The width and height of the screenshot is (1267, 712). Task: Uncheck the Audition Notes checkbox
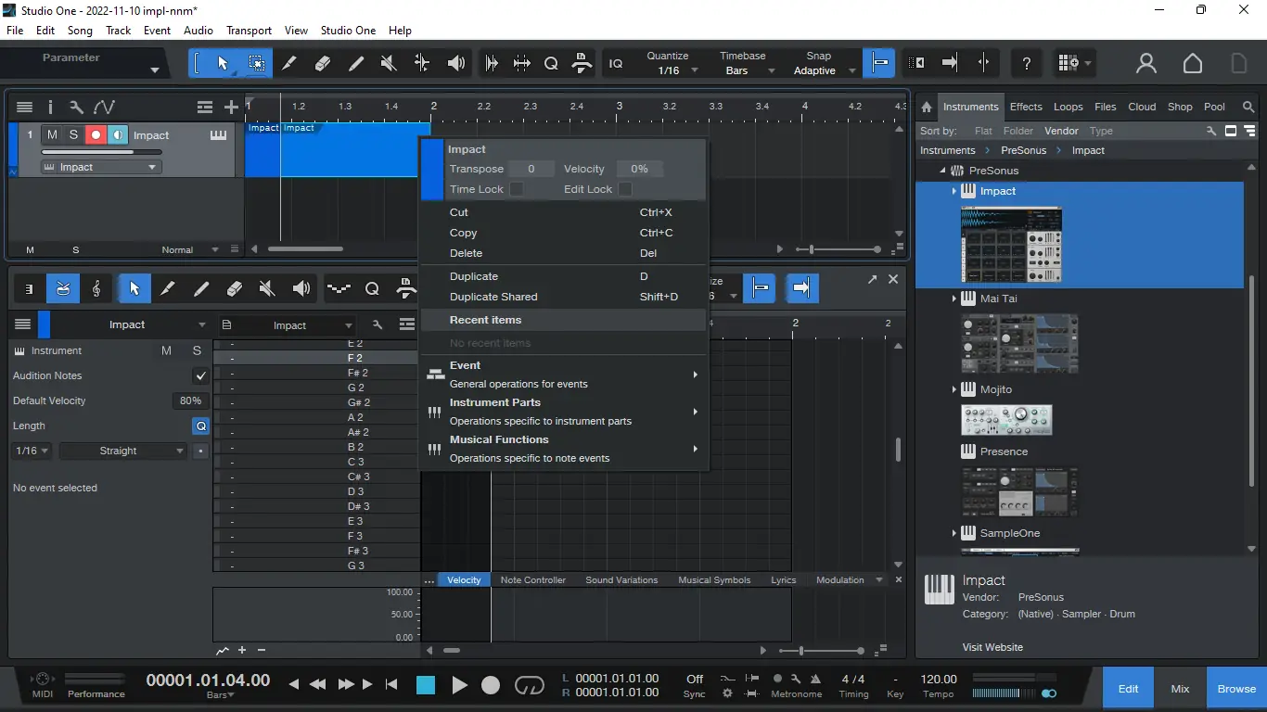coord(200,375)
